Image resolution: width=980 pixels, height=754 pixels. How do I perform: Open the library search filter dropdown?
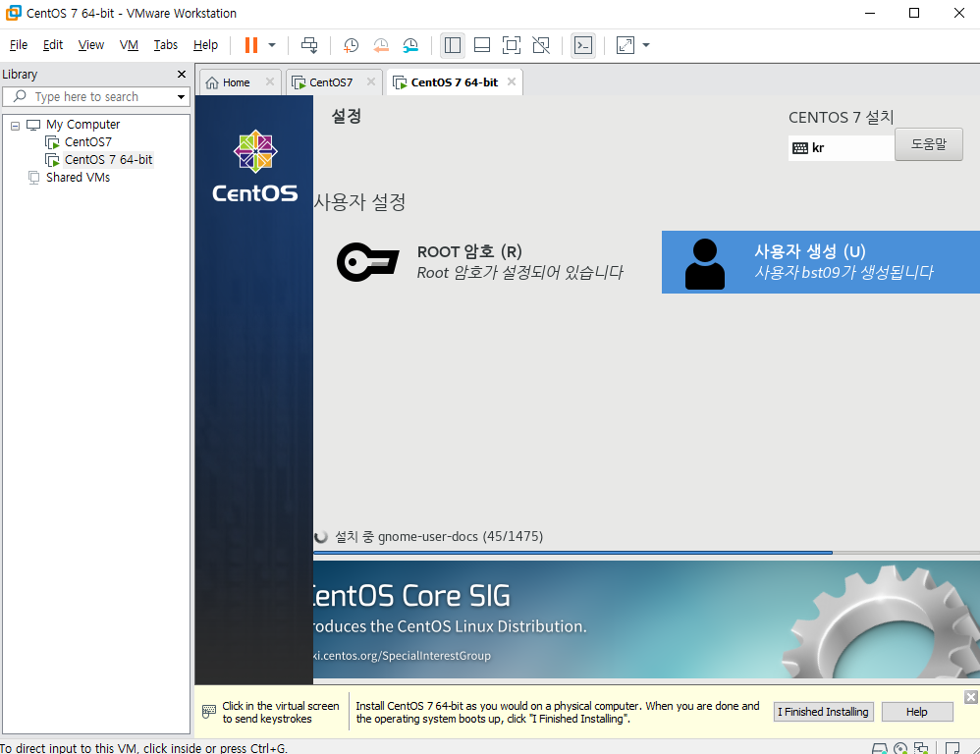tap(181, 97)
